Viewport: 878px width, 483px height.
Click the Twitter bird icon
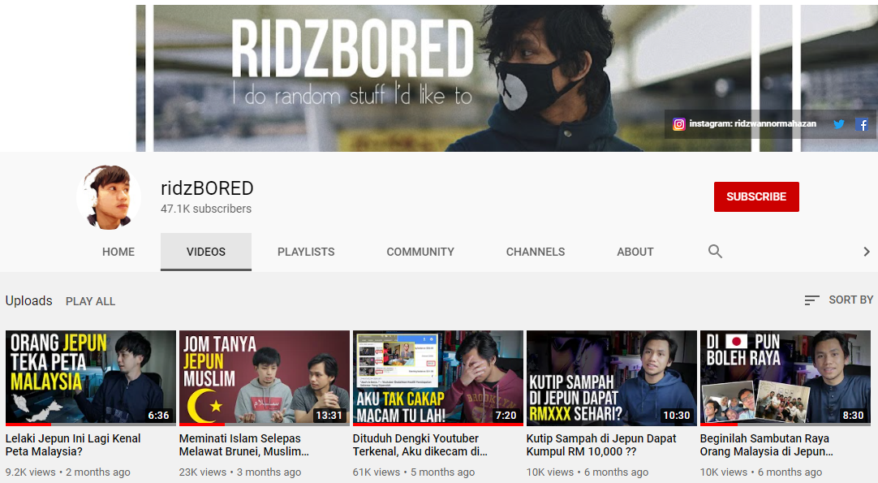[x=839, y=124]
